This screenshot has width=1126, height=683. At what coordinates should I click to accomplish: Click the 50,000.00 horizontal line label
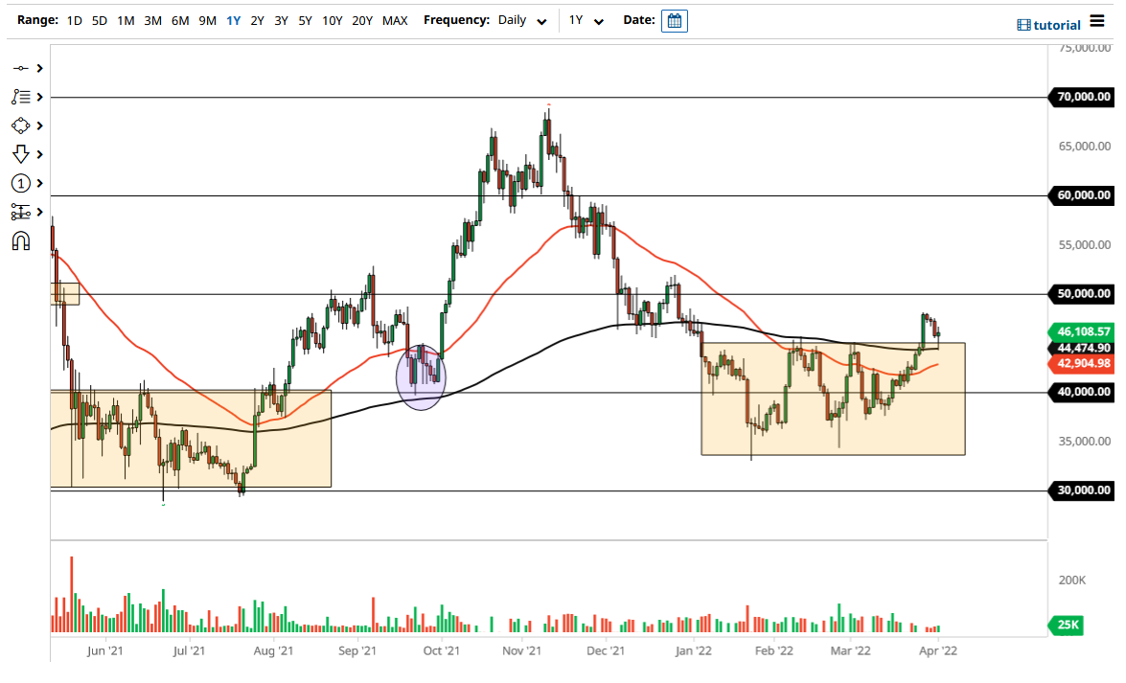click(x=1083, y=294)
